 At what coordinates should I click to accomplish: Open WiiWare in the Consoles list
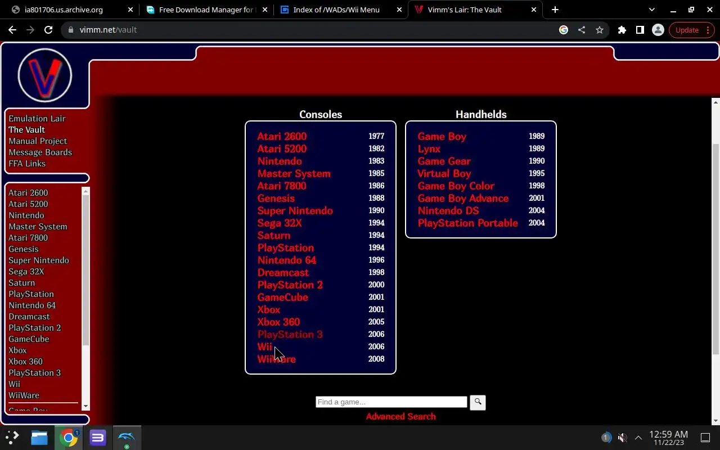[x=277, y=359]
